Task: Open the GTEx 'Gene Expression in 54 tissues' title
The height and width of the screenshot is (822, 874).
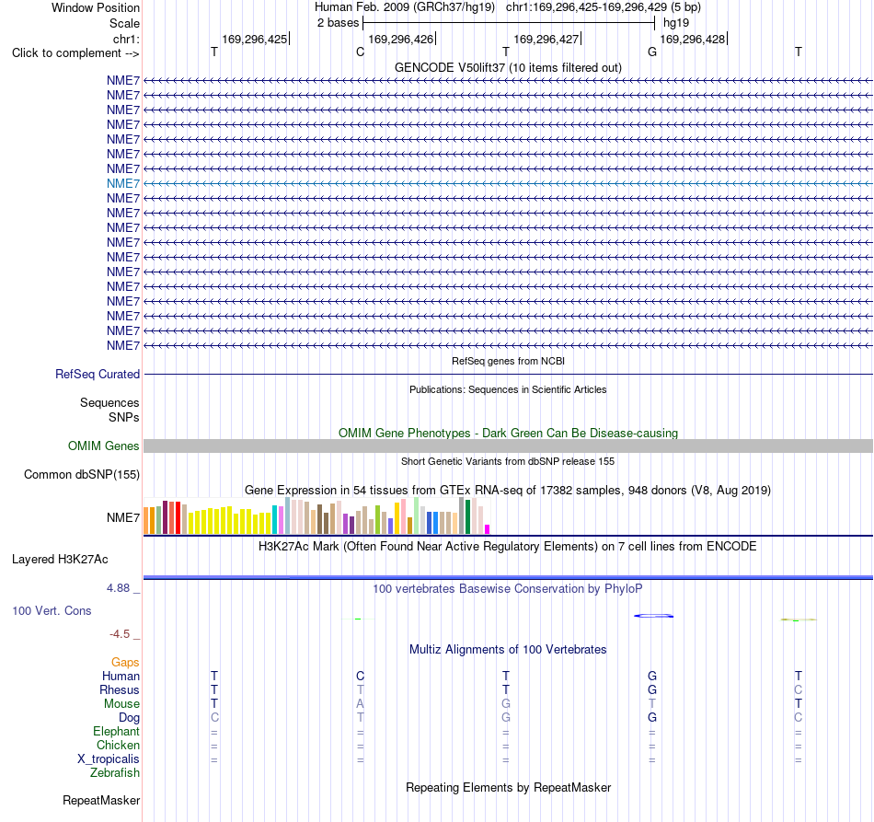Action: [508, 491]
